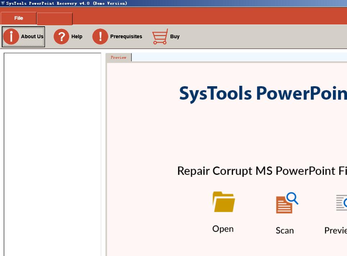Click the About Us label
This screenshot has height=256, width=347.
(x=32, y=36)
